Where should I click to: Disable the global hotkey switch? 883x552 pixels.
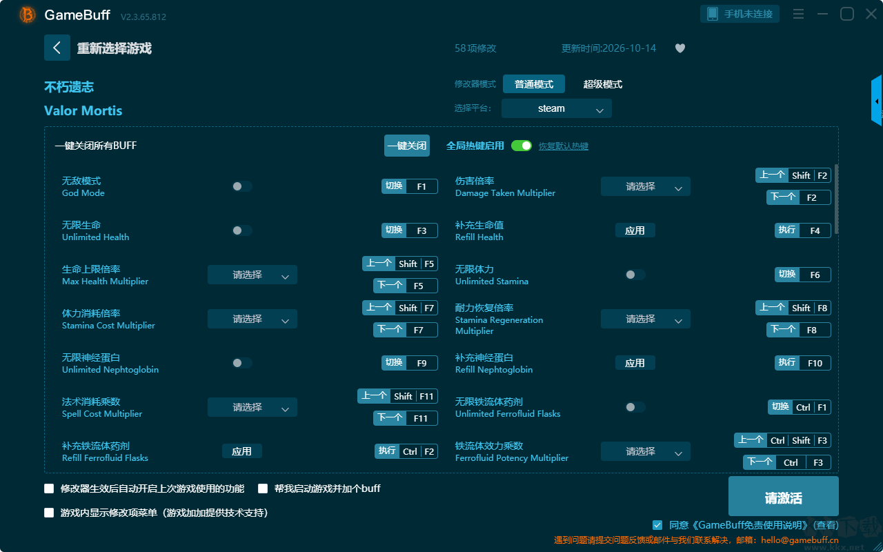coord(522,146)
